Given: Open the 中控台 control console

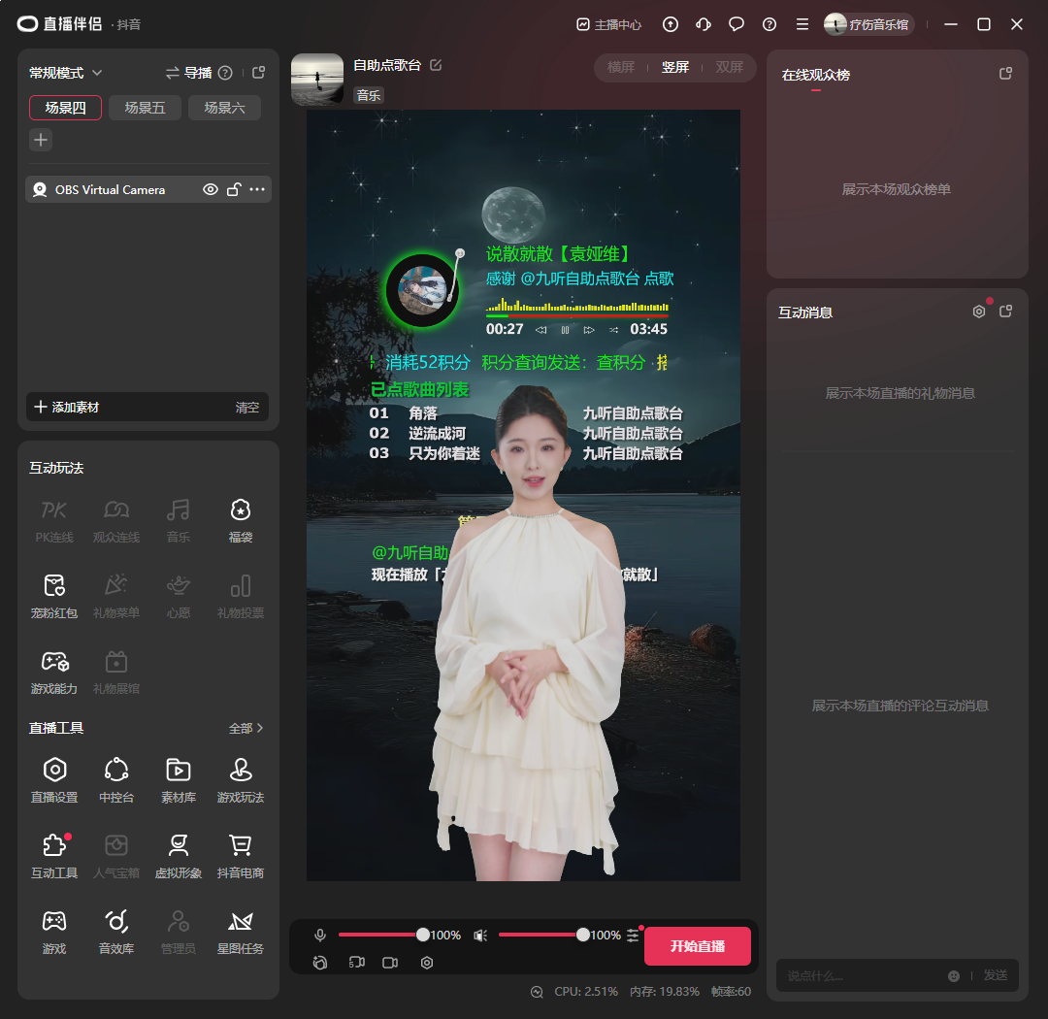Looking at the screenshot, I should (x=116, y=780).
